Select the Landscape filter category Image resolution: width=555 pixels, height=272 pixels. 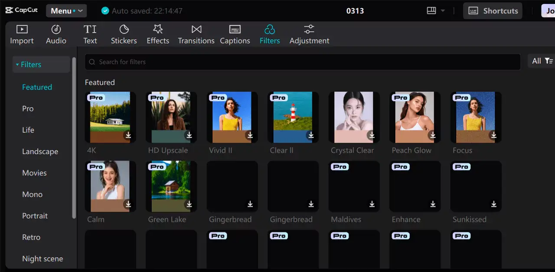40,152
